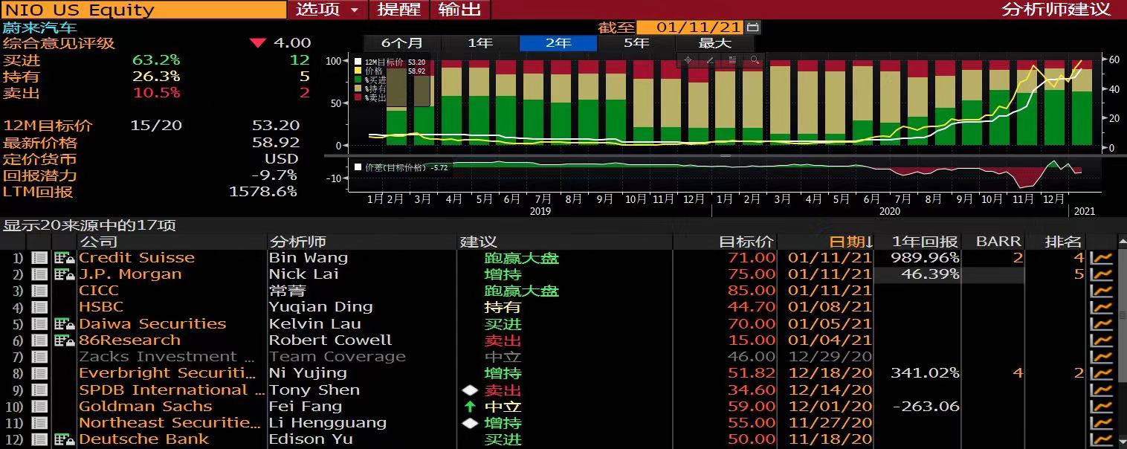The image size is (1127, 449).
Task: Open the report list icon for CICC row
Action: (x=39, y=291)
